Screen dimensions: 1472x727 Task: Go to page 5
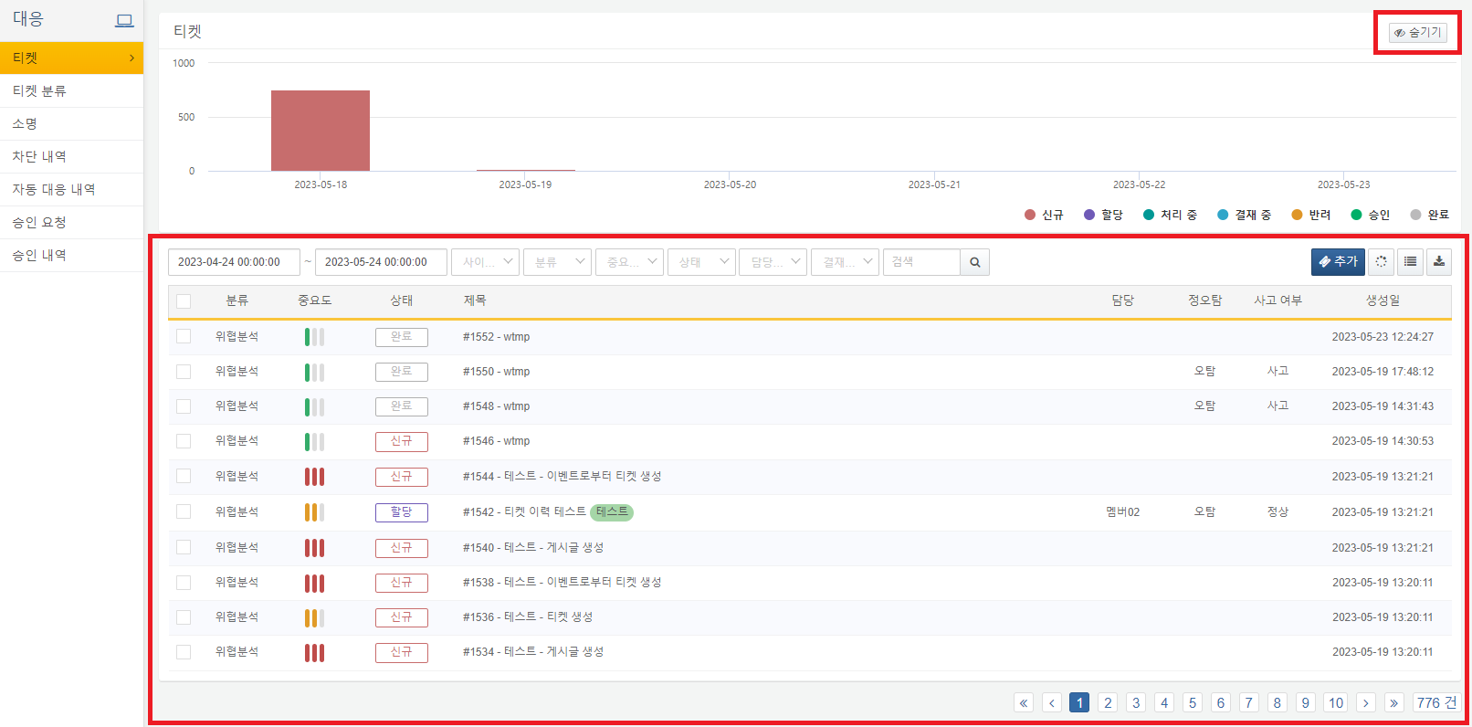[x=1193, y=702]
